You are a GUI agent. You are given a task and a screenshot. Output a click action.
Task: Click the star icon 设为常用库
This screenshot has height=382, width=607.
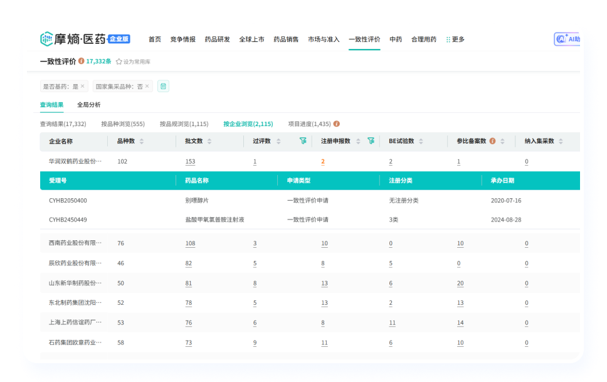(x=119, y=61)
